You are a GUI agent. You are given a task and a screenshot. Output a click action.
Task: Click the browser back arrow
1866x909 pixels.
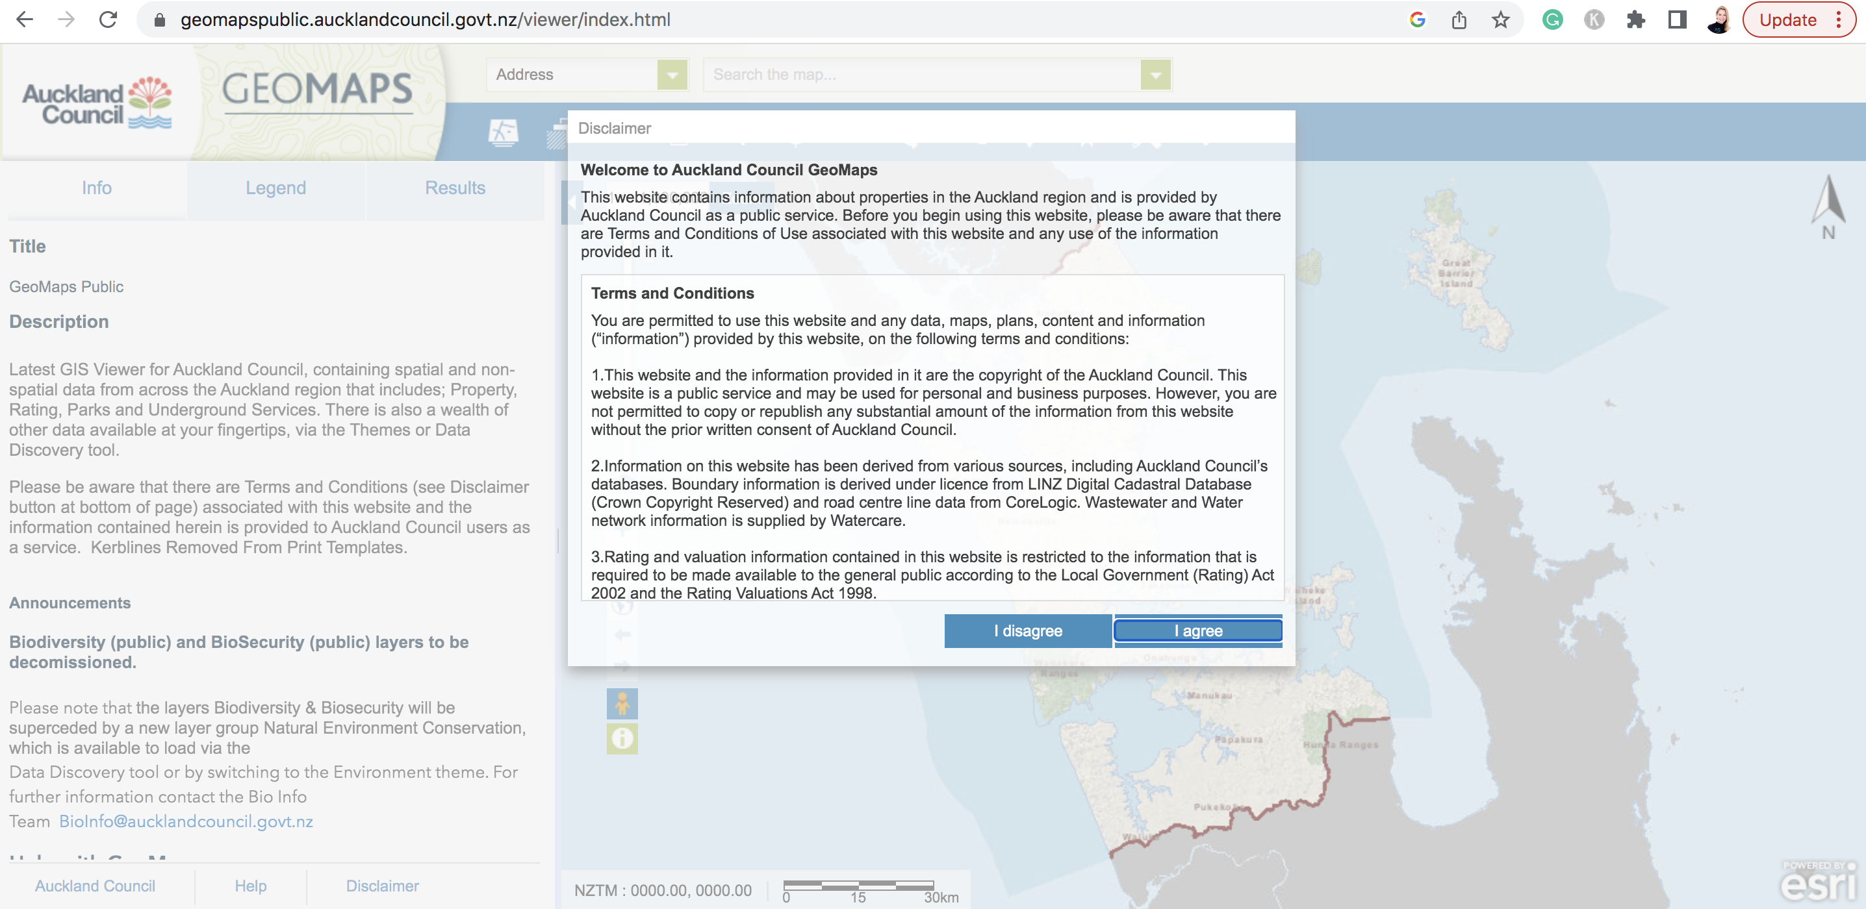point(25,19)
